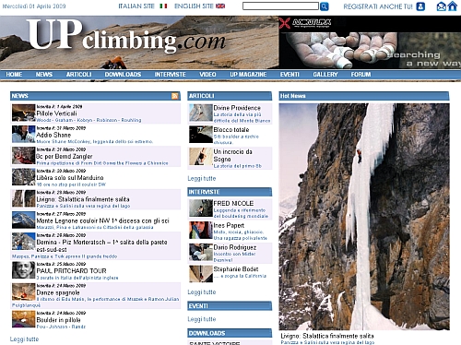This screenshot has width=461, height=345.
Task: Switch to ENGLISH SITE
Action: point(194,6)
